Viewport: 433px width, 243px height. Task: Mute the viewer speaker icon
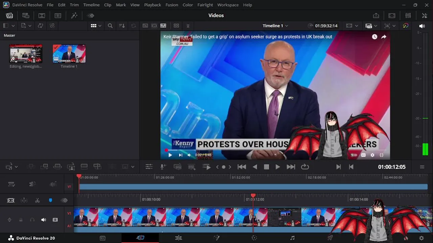point(422,26)
